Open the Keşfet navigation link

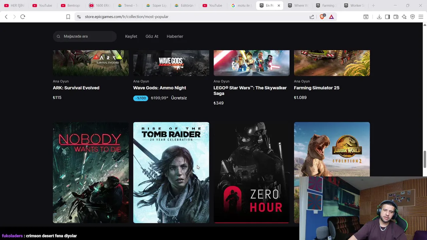point(131,36)
